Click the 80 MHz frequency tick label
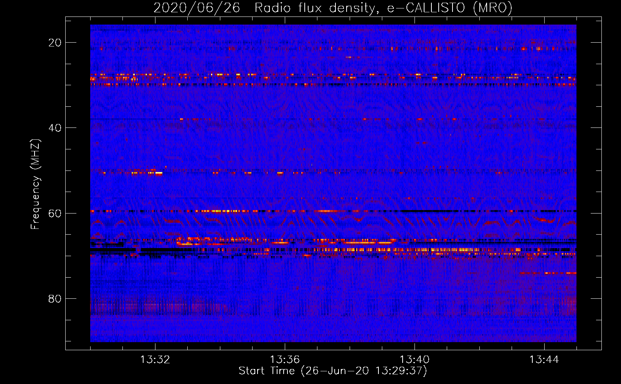The width and height of the screenshot is (621, 384). point(55,299)
